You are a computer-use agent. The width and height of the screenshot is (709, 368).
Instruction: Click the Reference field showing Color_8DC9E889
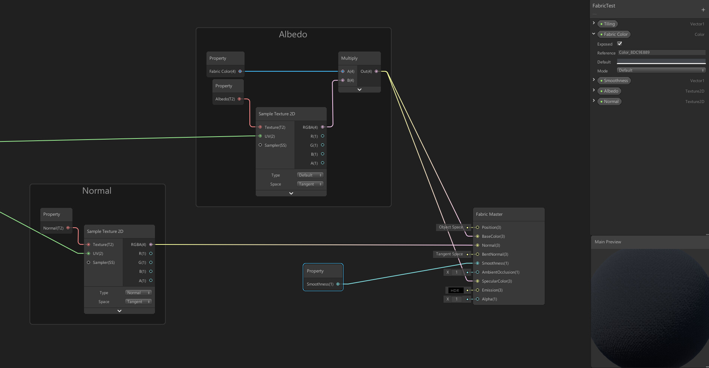(661, 52)
